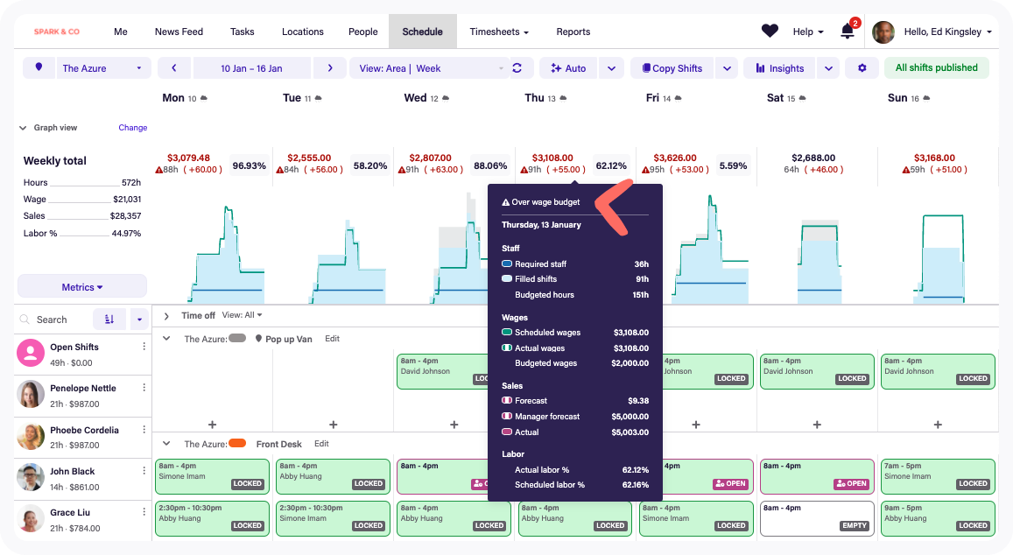Open schedule settings gear icon
Screen dimensions: 1013x555
[862, 68]
